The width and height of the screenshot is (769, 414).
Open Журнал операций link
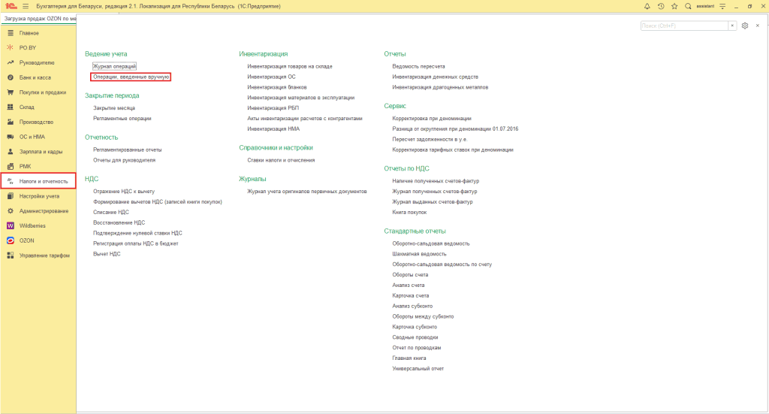[x=114, y=66]
